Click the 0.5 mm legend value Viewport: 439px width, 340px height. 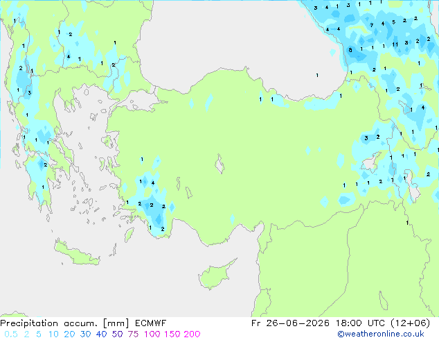coord(11,334)
